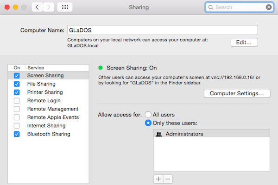Click the Screen Sharing: On status text
Screen dimensions: 278x185
point(132,68)
